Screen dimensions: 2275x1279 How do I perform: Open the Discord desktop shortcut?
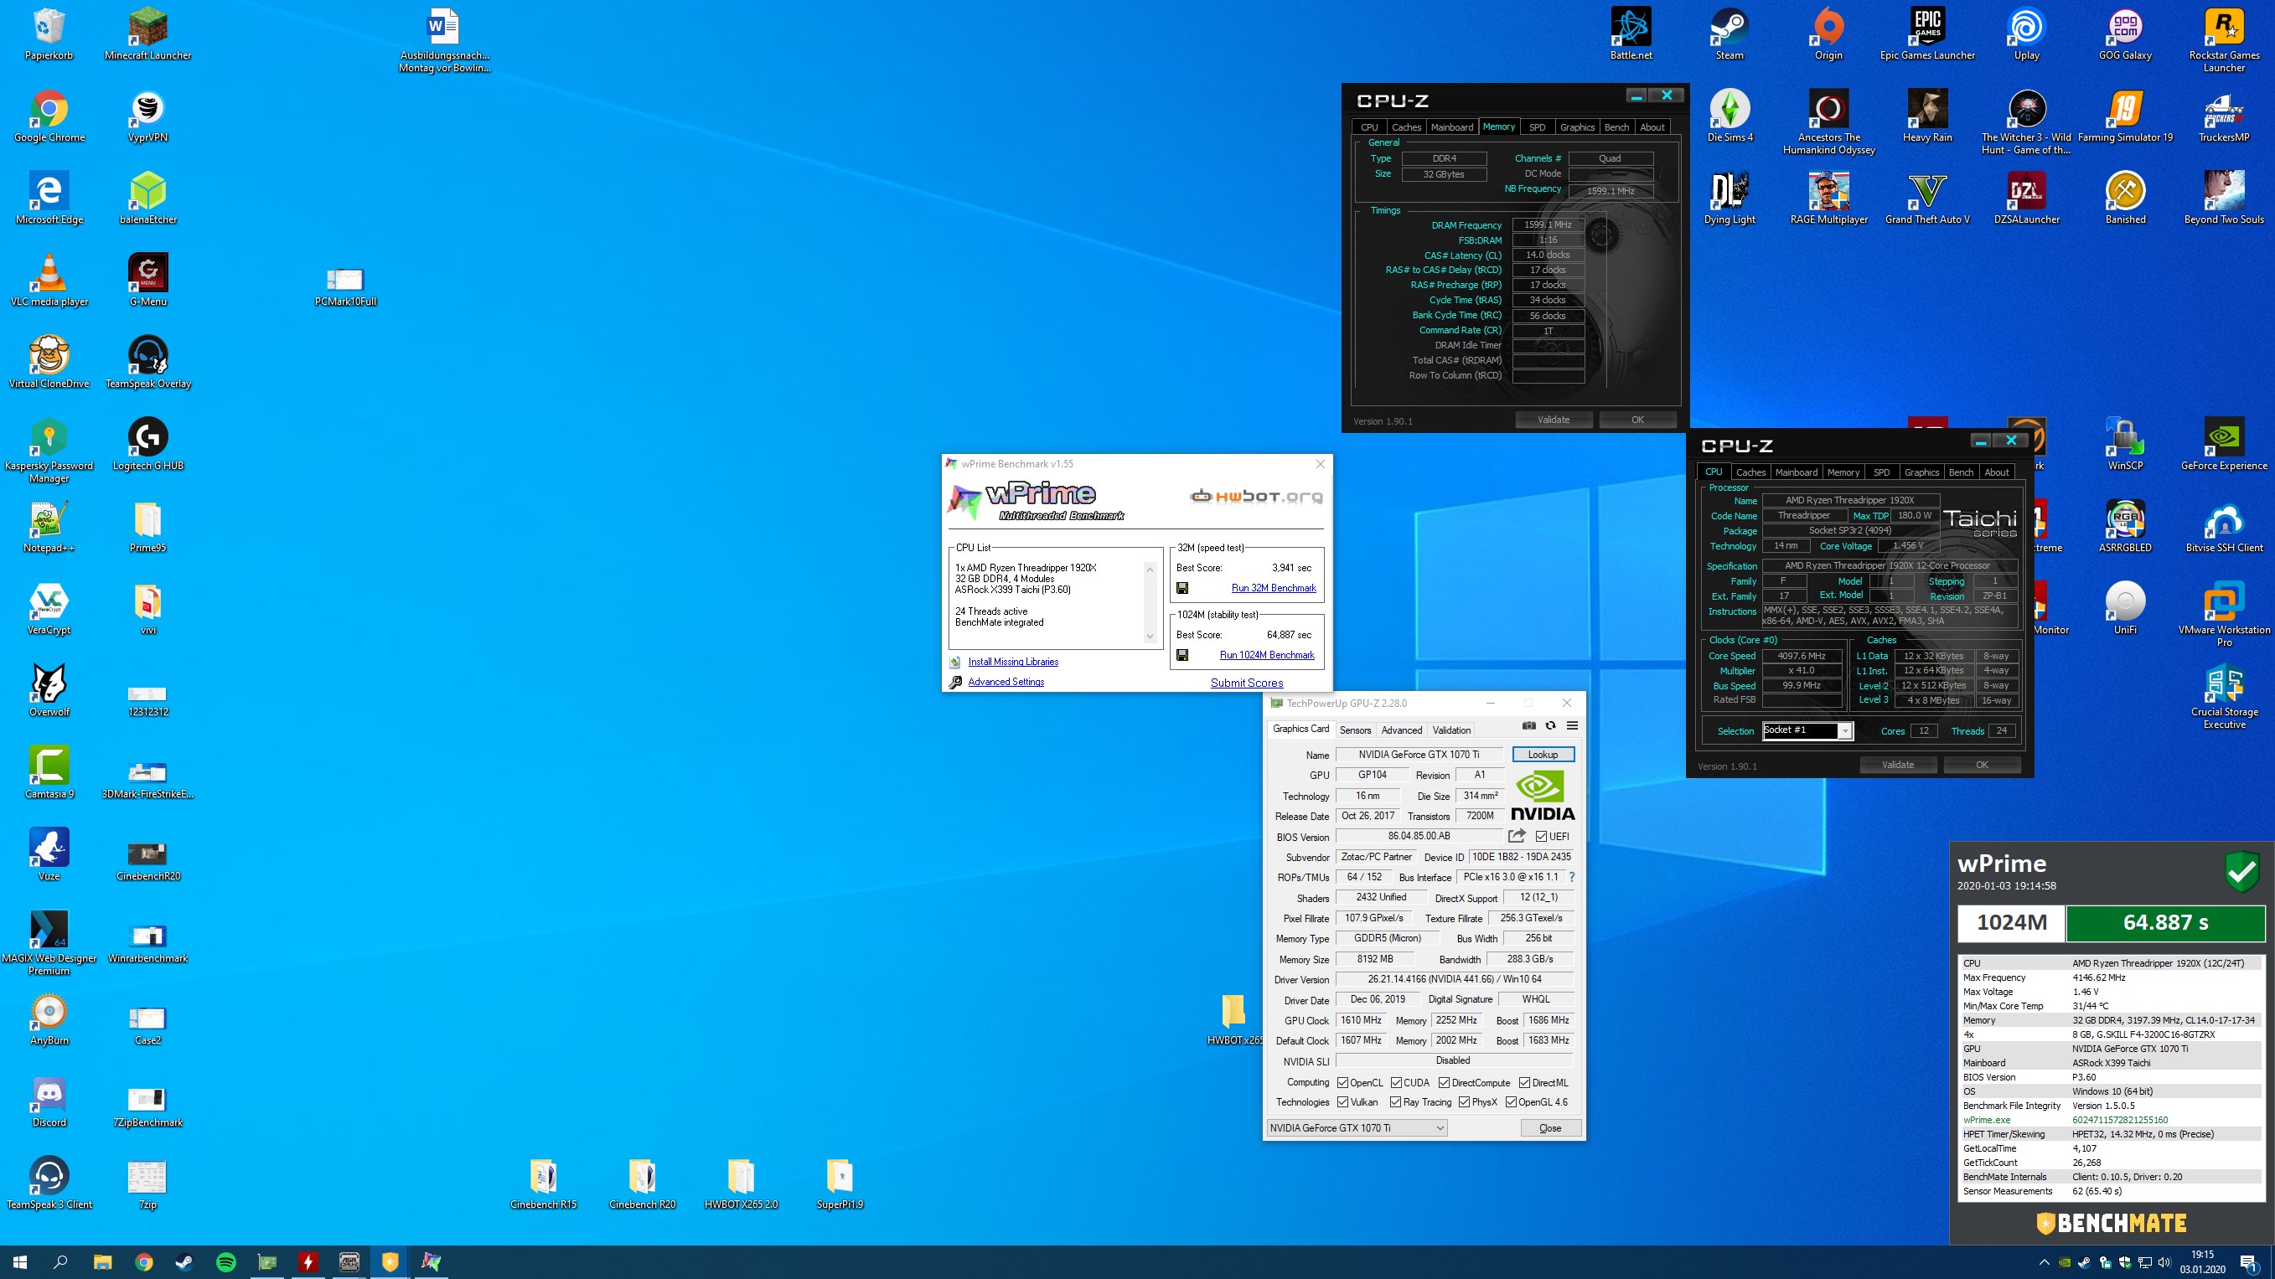(49, 1102)
